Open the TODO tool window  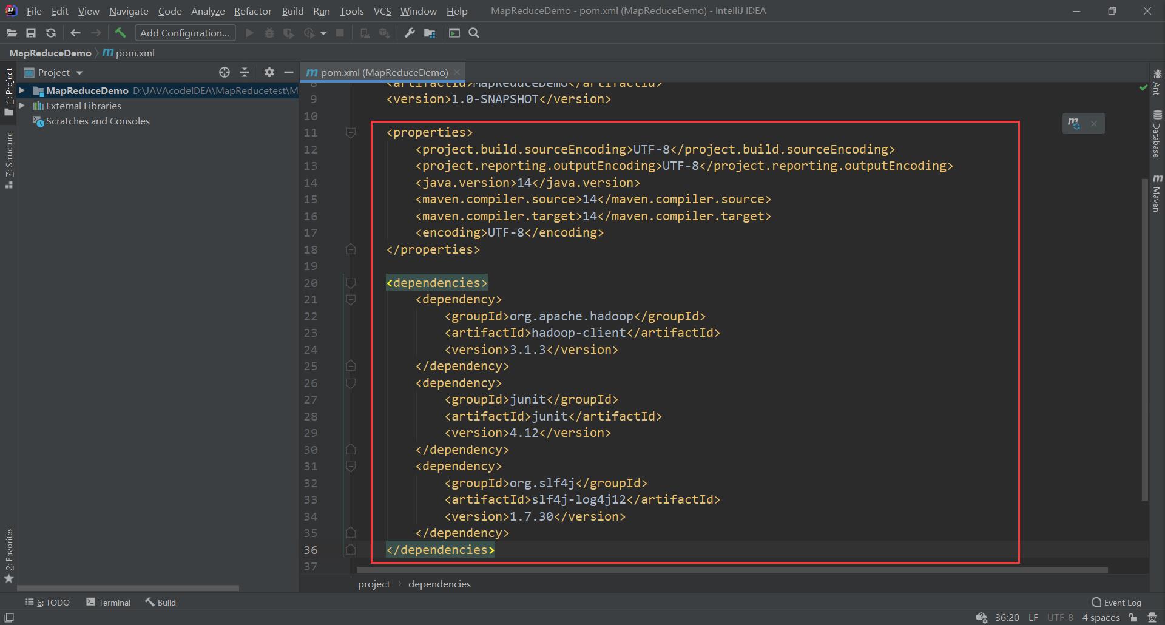click(47, 603)
